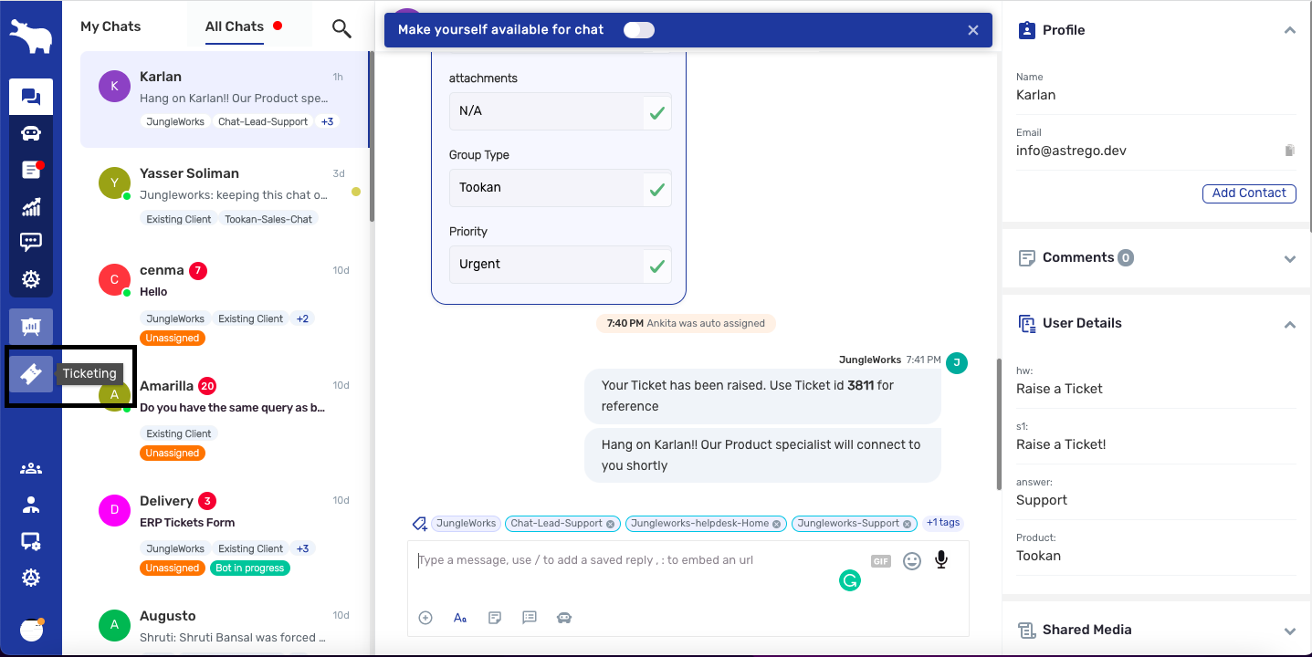Image resolution: width=1312 pixels, height=657 pixels.
Task: Click the microphone icon in message box
Action: pyautogui.click(x=941, y=560)
